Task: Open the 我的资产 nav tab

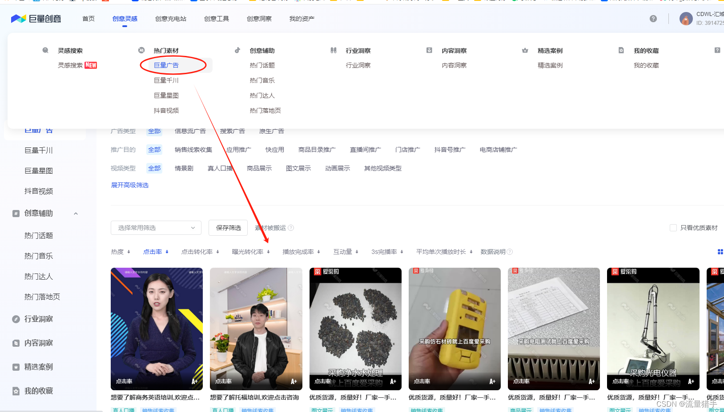Action: coord(302,19)
